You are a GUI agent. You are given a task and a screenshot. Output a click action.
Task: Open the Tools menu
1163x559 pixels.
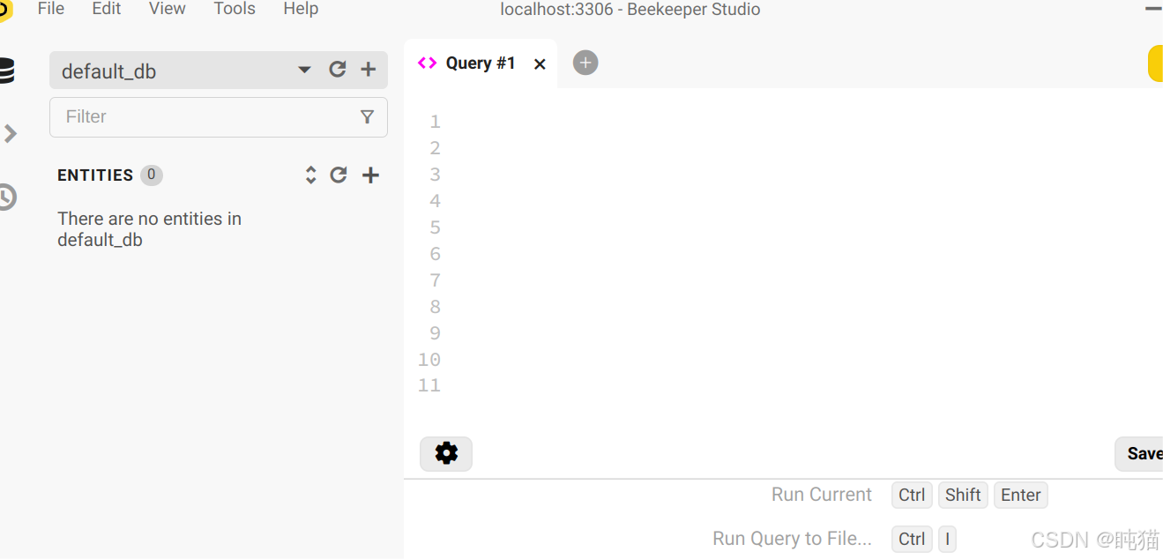pos(235,9)
